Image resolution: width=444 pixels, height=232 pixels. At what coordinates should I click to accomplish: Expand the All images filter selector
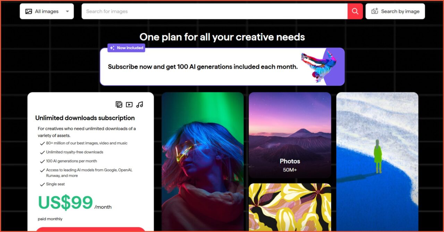(47, 11)
